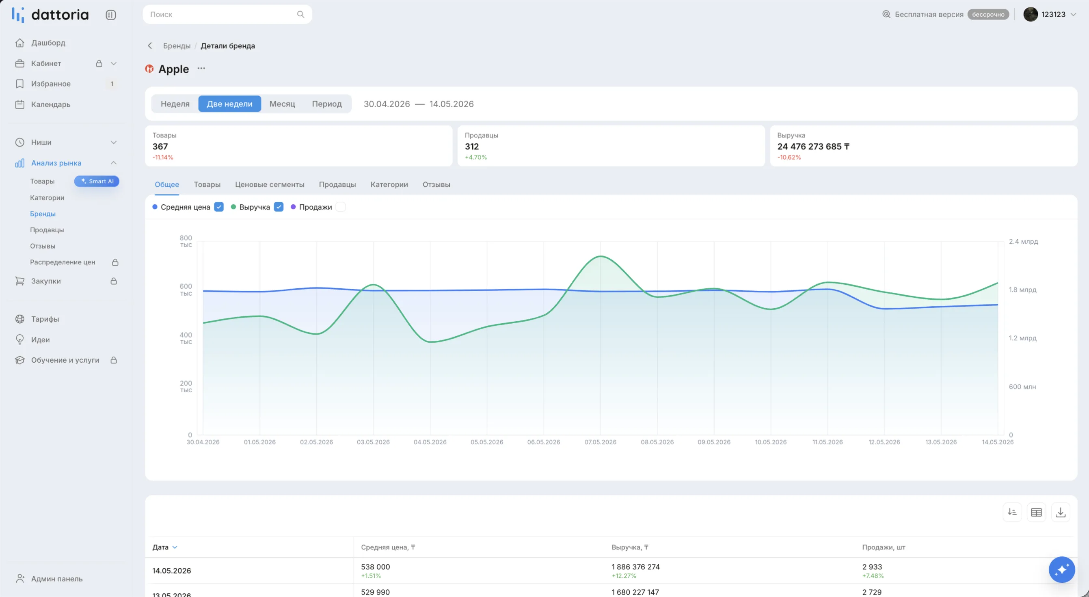
Task: Click the Apple brand logo icon
Action: pos(149,69)
